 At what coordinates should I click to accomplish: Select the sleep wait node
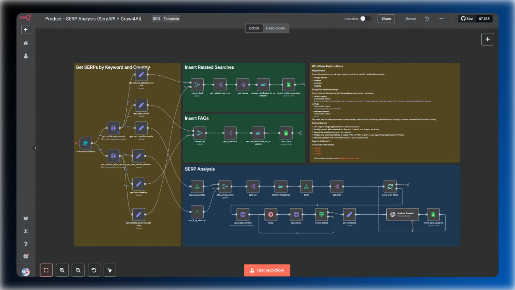[x=271, y=214]
